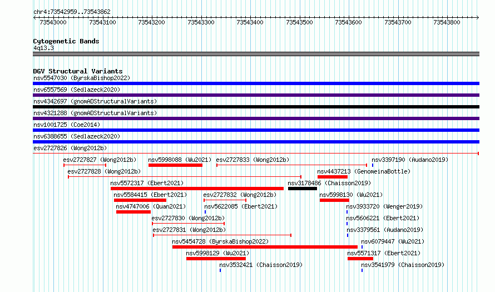Click nsv5454728 (ByrskaBishop2022) label

[220, 241]
